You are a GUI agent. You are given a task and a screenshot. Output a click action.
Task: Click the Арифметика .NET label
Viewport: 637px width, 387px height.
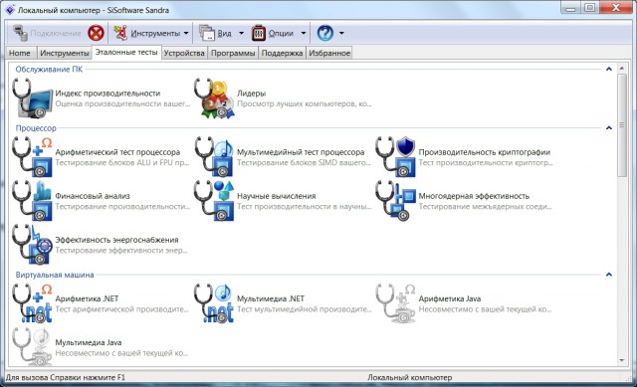coord(87,298)
